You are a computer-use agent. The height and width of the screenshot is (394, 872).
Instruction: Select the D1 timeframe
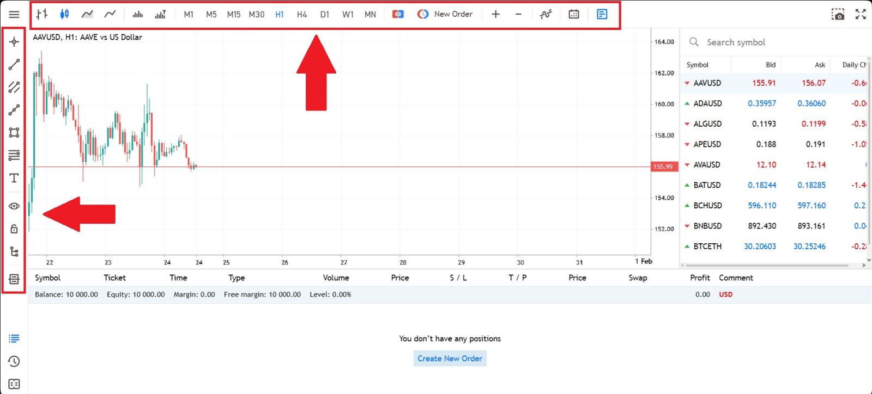pos(325,14)
